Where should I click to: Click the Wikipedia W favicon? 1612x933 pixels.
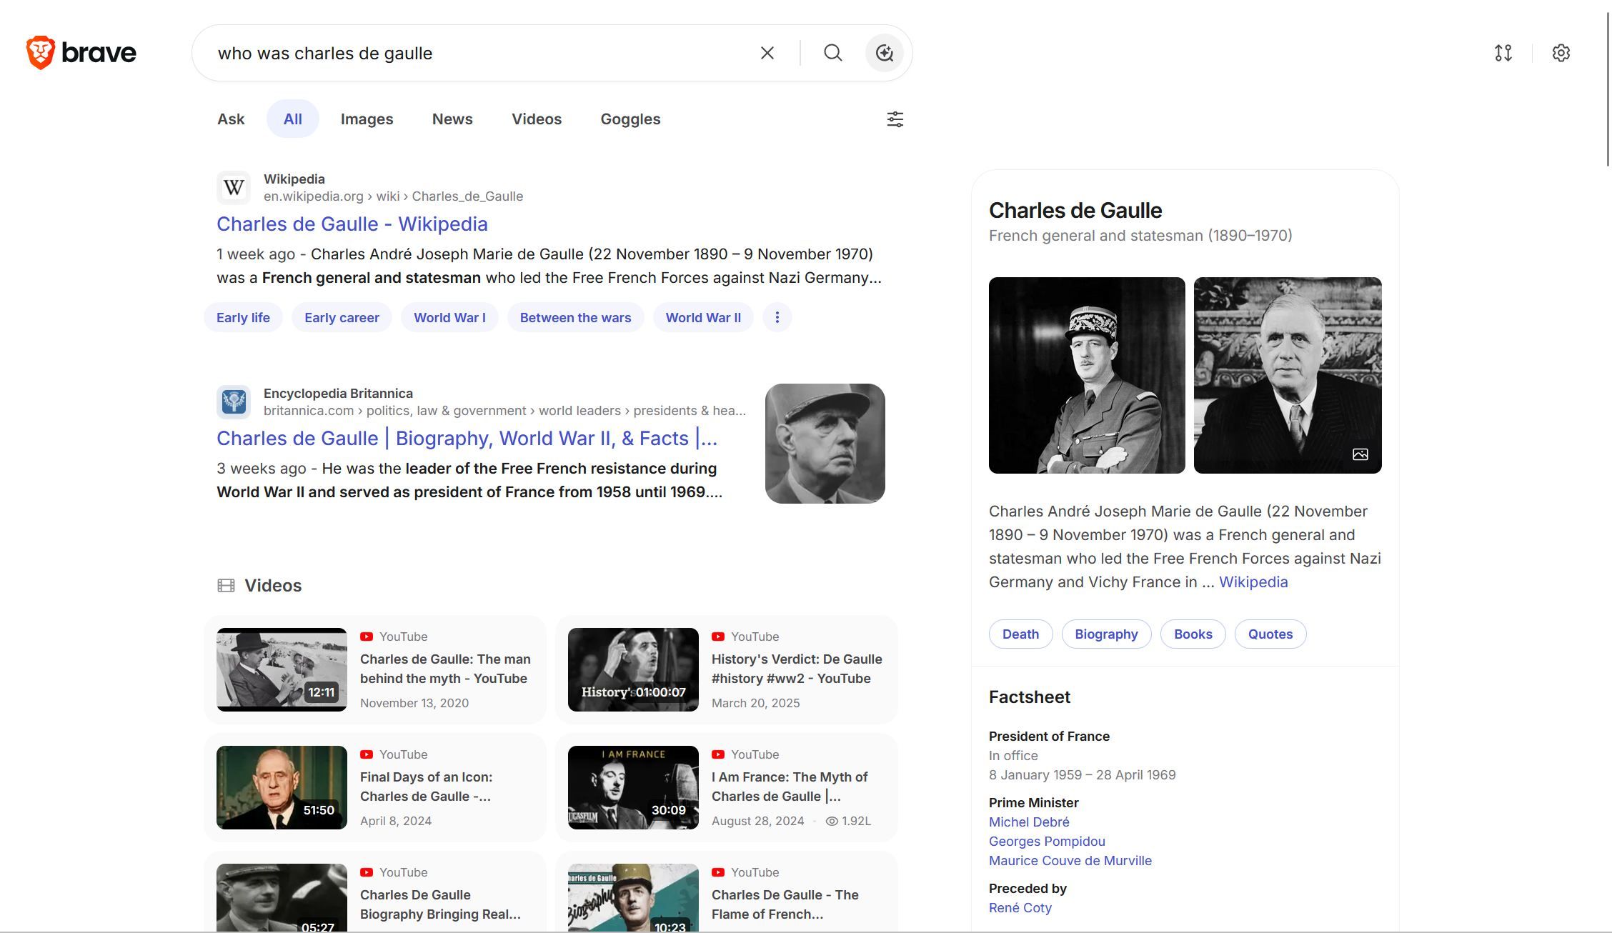(x=234, y=188)
